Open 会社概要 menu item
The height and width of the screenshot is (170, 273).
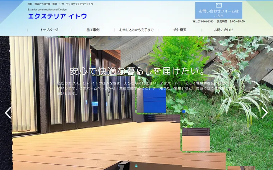point(180,30)
